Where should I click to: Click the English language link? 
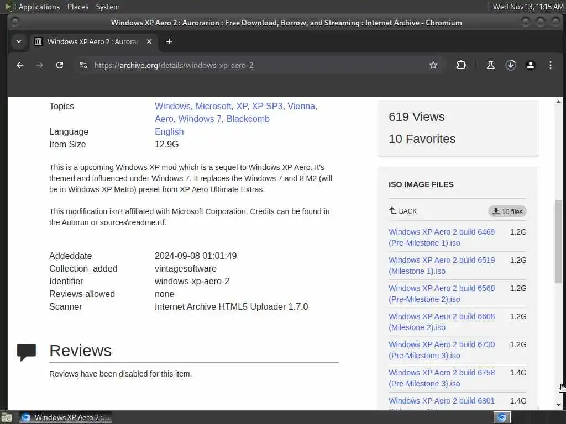pos(169,131)
